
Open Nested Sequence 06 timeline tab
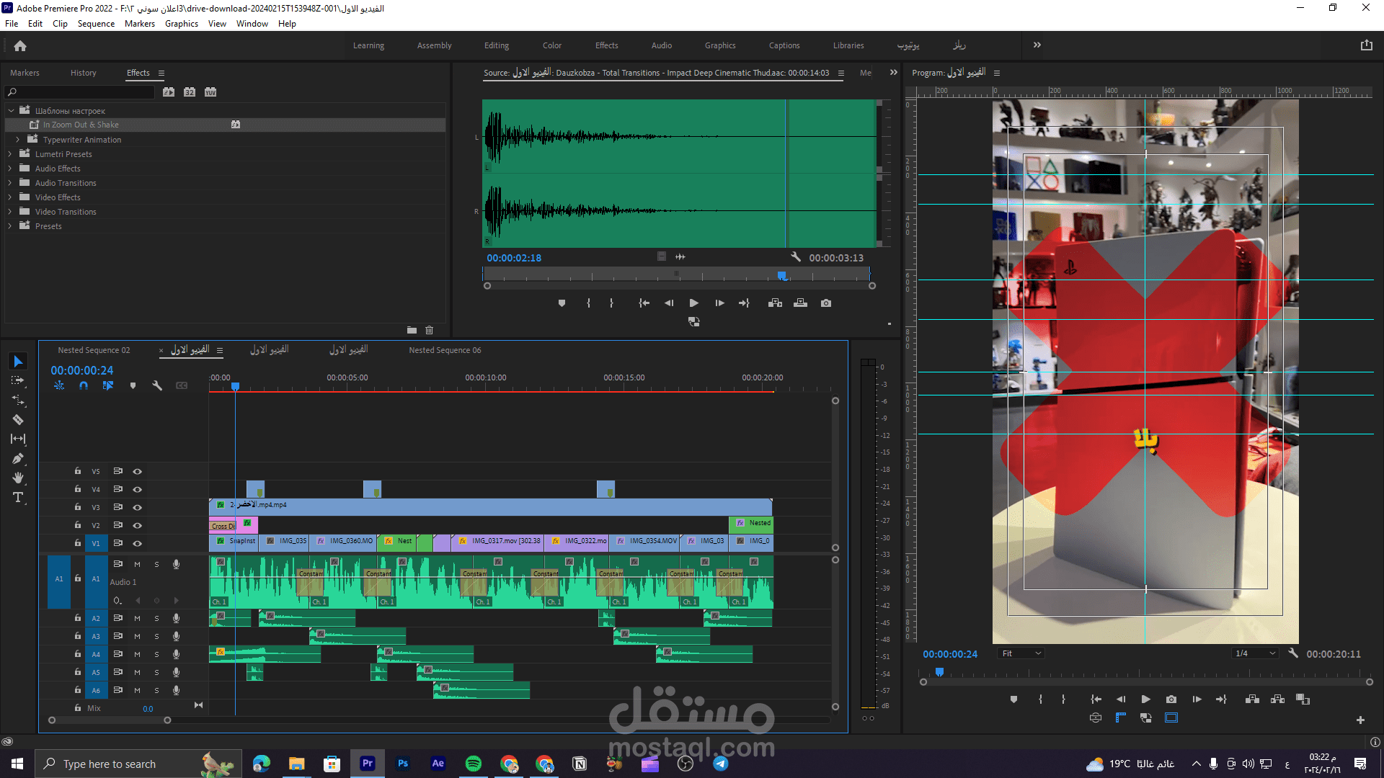tap(445, 350)
